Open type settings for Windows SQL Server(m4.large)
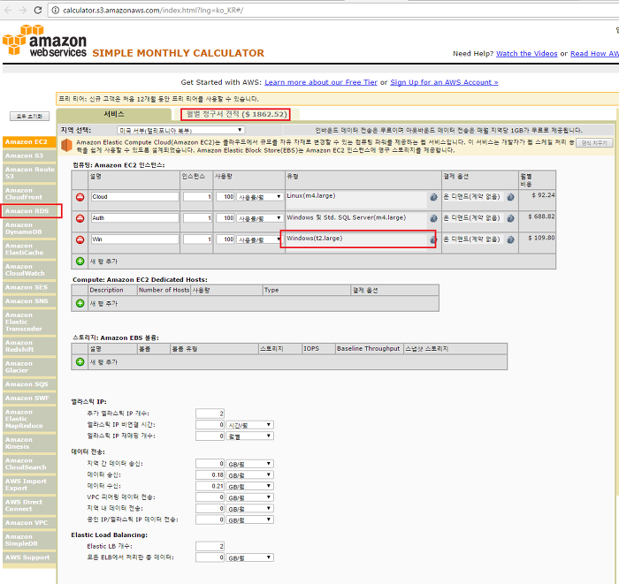Viewport: 619px width, 584px height. click(x=433, y=218)
